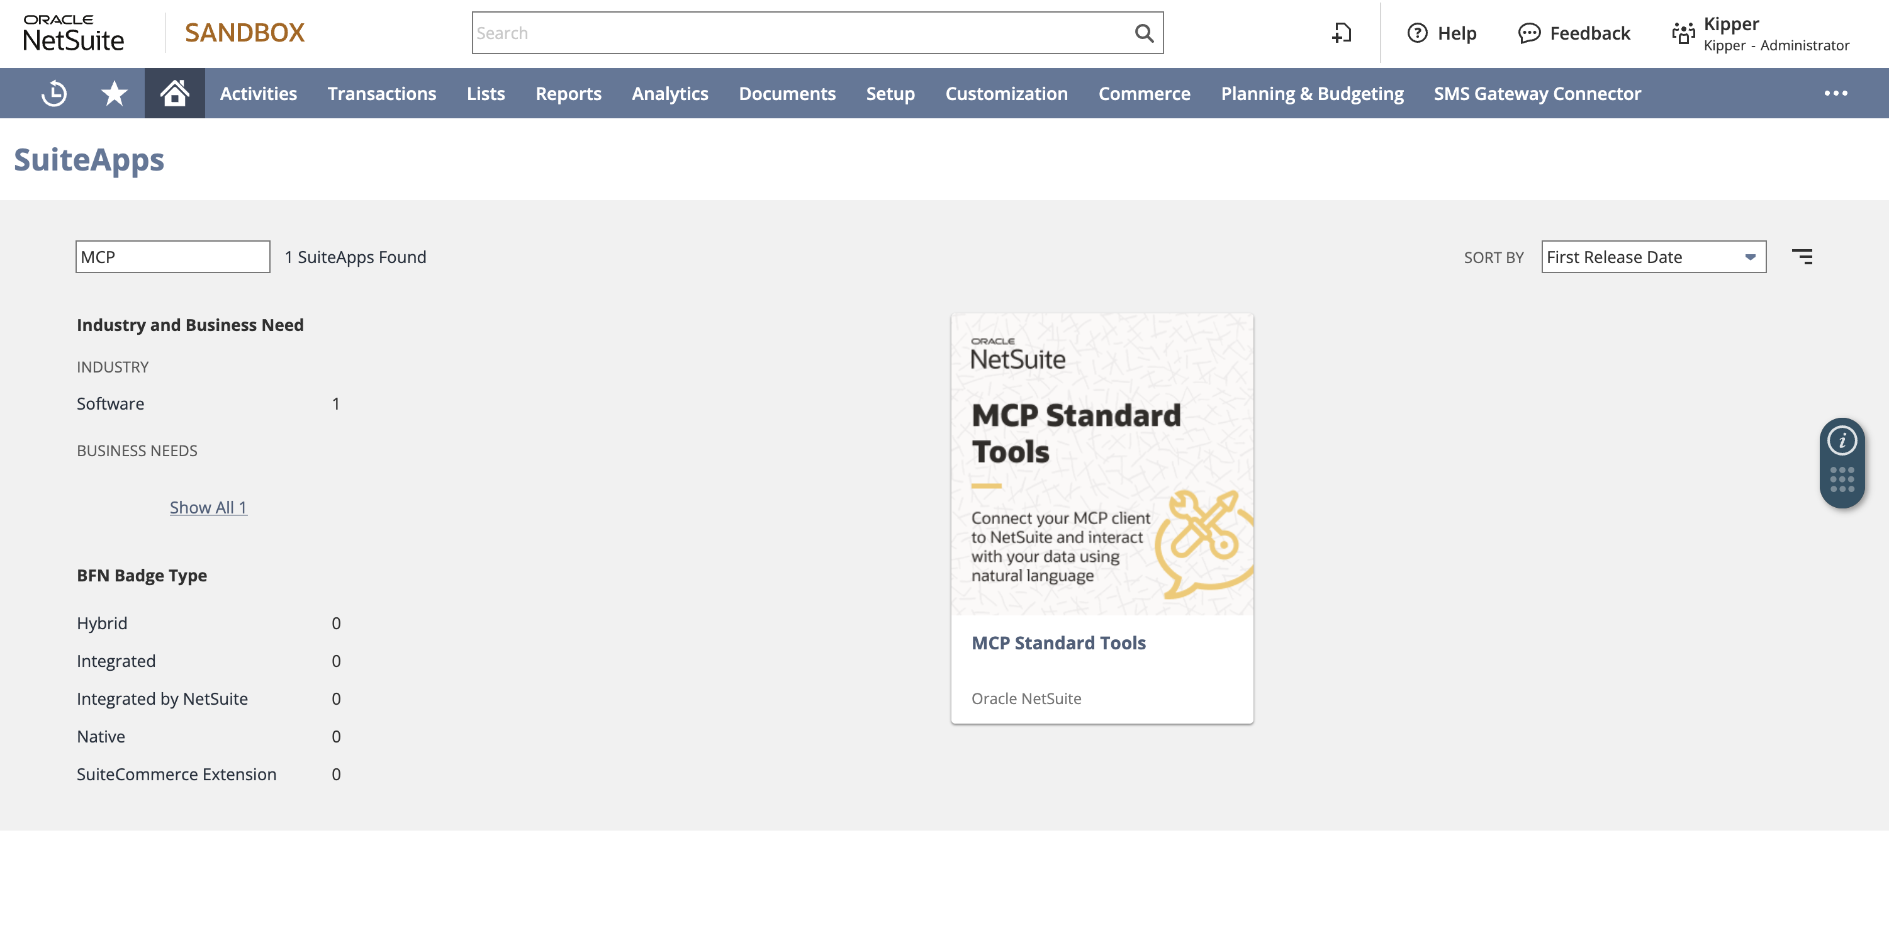Open the Create New document icon

pyautogui.click(x=1341, y=33)
